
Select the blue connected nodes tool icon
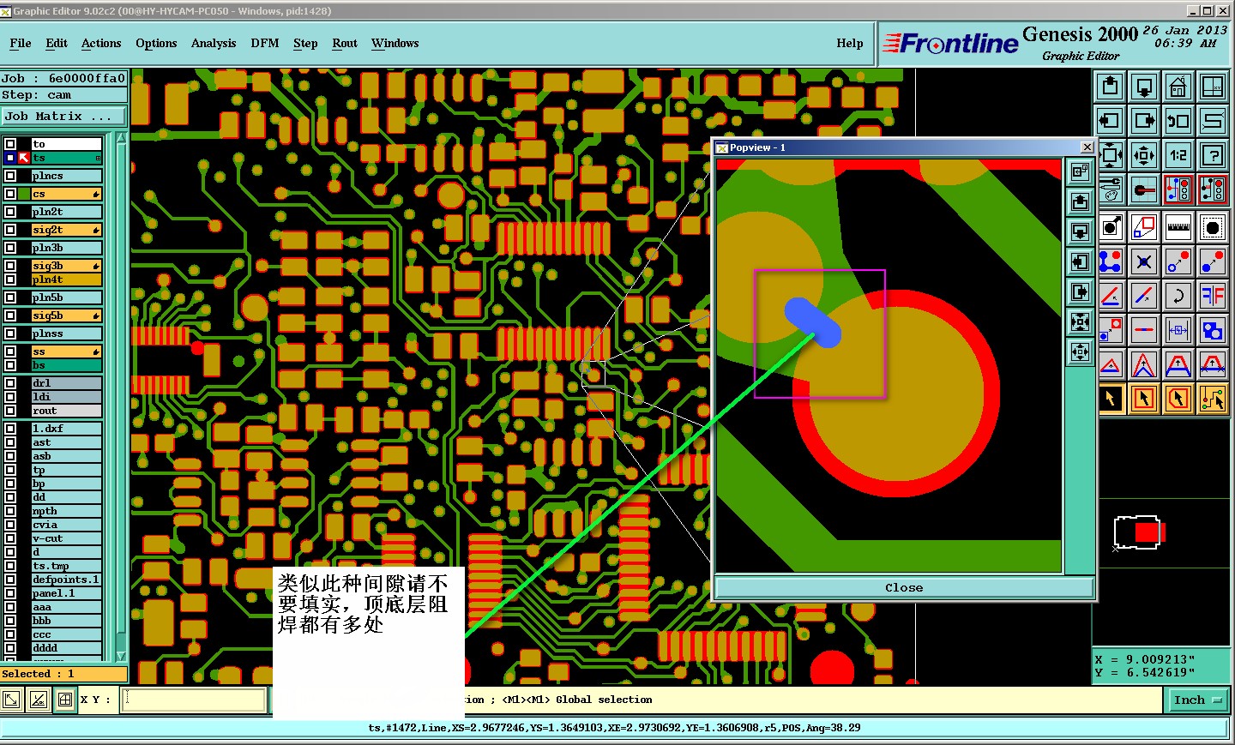pyautogui.click(x=1111, y=261)
